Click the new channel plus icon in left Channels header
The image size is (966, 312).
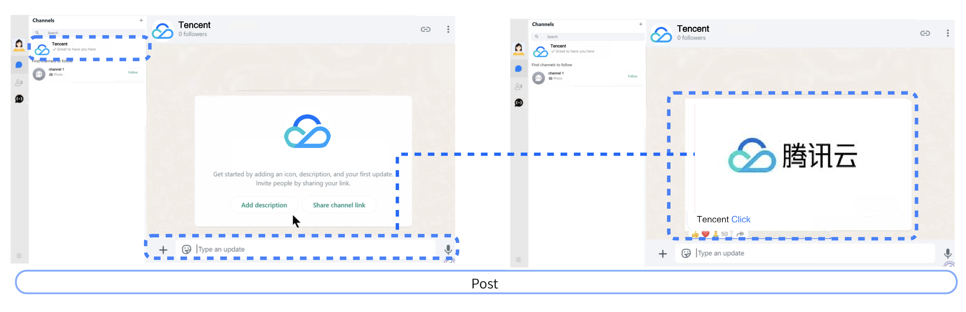click(141, 20)
